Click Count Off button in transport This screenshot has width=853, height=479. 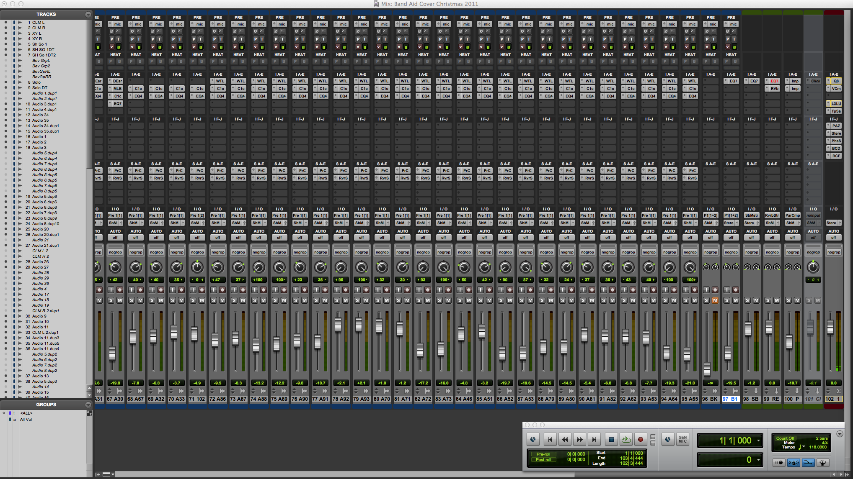(785, 438)
